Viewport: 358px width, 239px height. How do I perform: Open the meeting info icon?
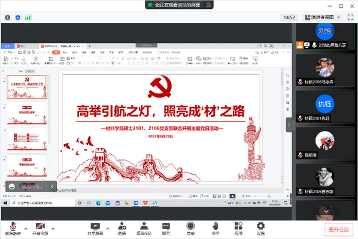click(8, 17)
